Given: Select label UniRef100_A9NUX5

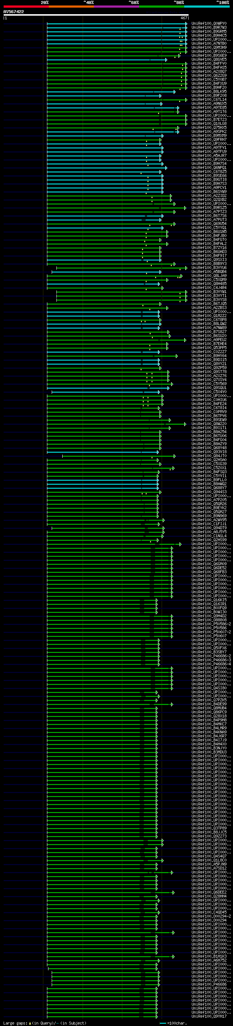Looking at the screenshot, I should pyautogui.click(x=209, y=104).
